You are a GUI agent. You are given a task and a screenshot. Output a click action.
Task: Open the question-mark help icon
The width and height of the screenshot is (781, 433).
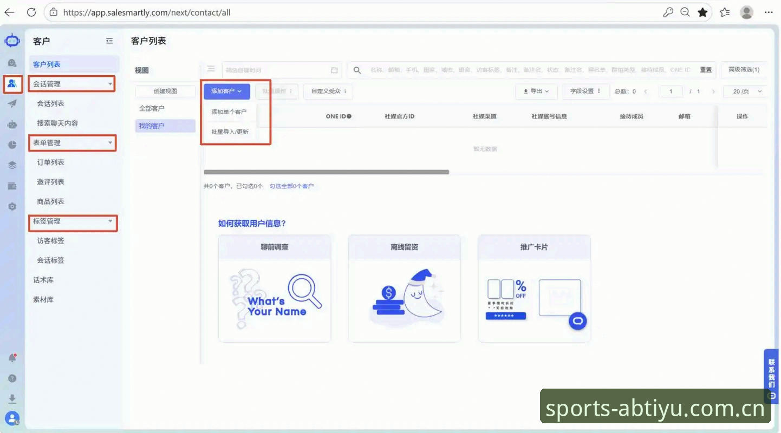point(12,378)
